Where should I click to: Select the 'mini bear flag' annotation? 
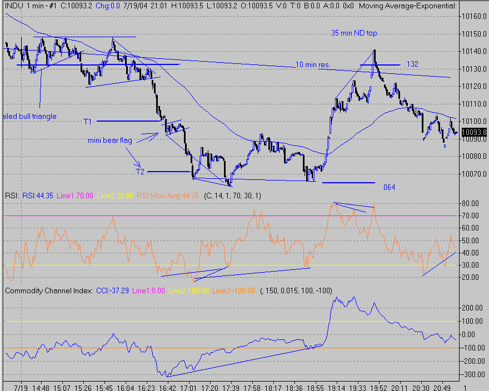point(110,141)
